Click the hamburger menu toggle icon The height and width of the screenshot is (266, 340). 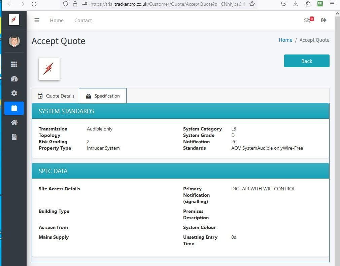(x=37, y=20)
